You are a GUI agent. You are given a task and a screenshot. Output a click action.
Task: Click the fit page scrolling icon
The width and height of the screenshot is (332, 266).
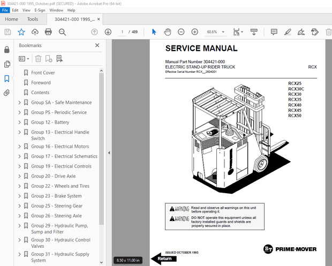tap(236, 32)
